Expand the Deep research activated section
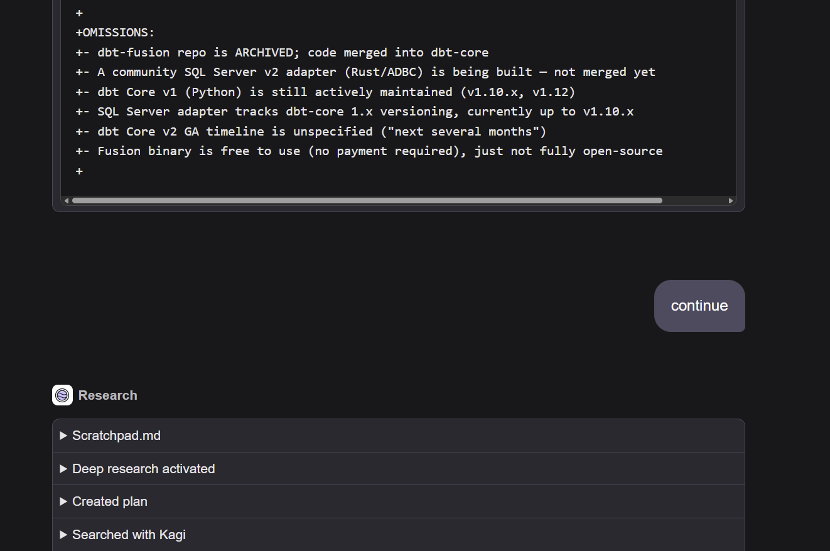The height and width of the screenshot is (551, 830). (x=398, y=469)
